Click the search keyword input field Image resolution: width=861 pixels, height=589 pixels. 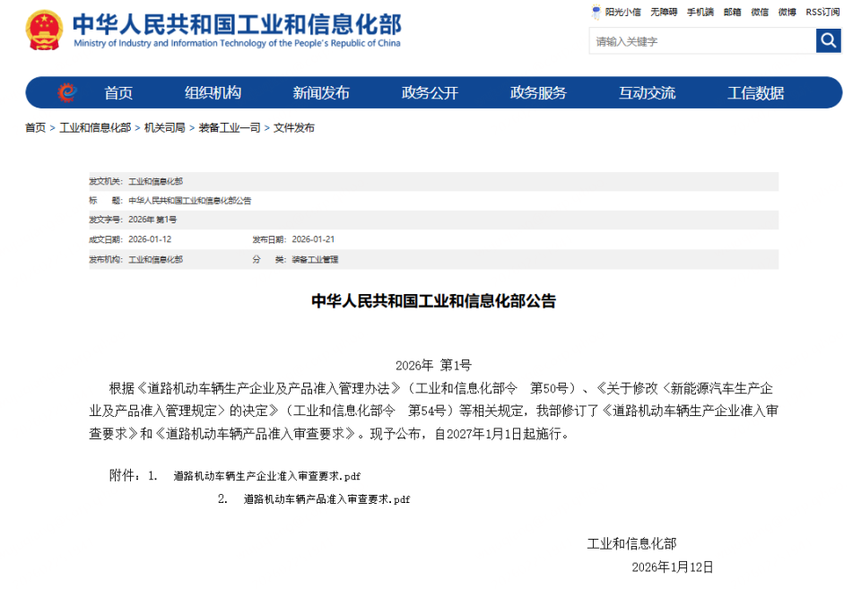point(700,40)
